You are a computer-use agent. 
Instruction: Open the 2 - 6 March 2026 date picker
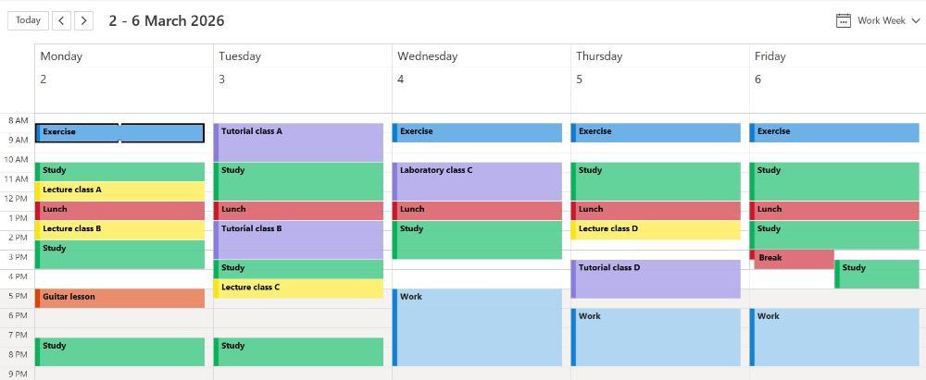tap(167, 20)
